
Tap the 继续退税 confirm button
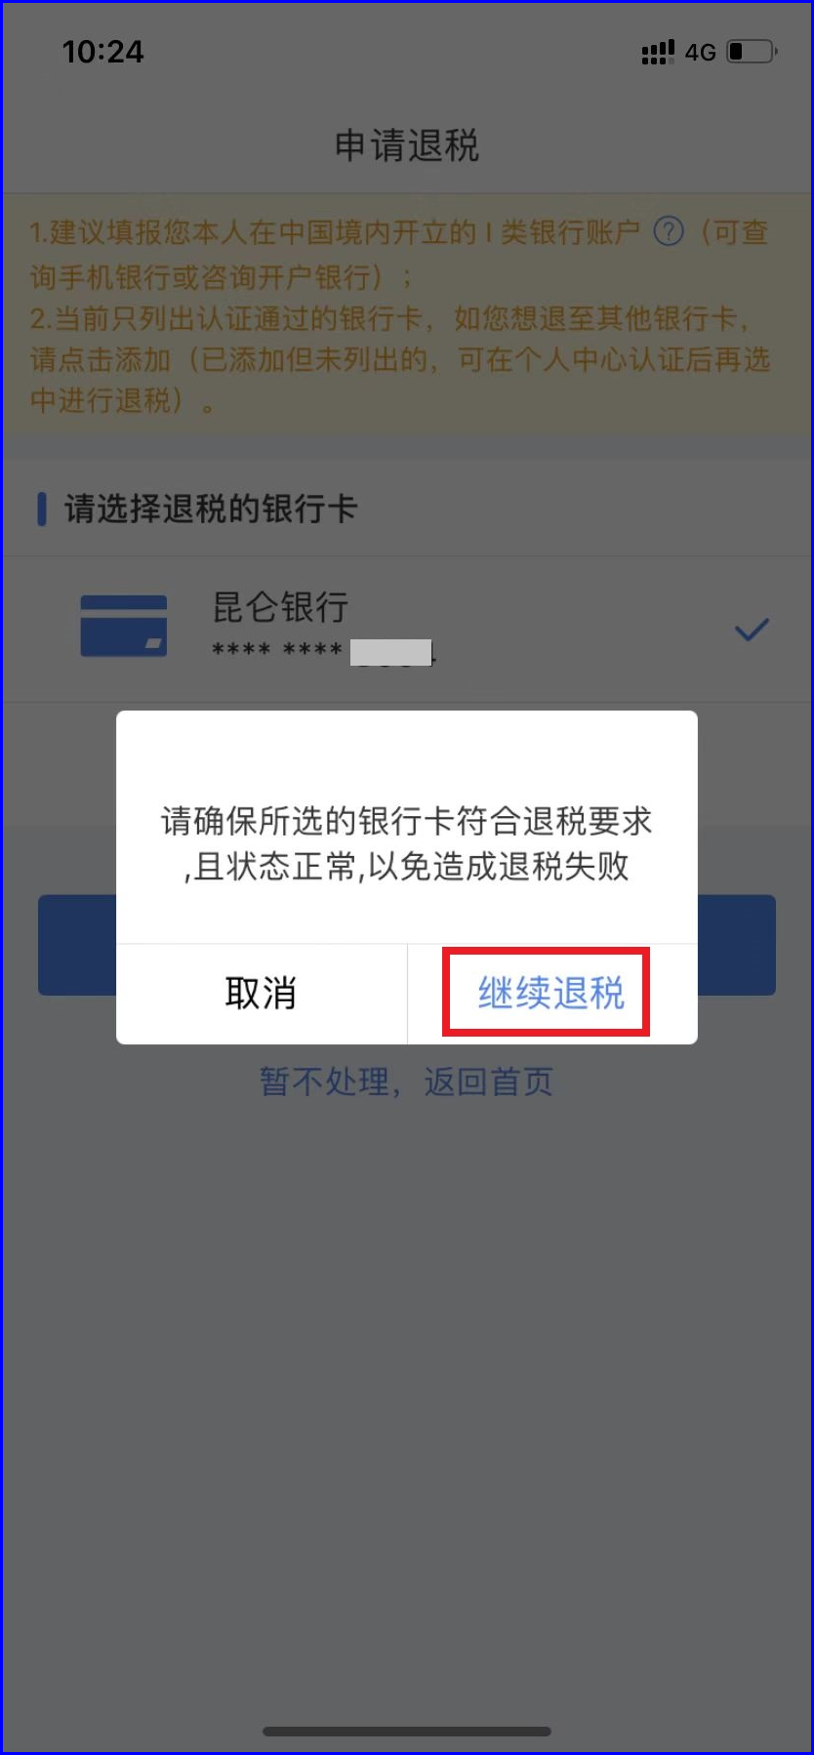point(552,994)
